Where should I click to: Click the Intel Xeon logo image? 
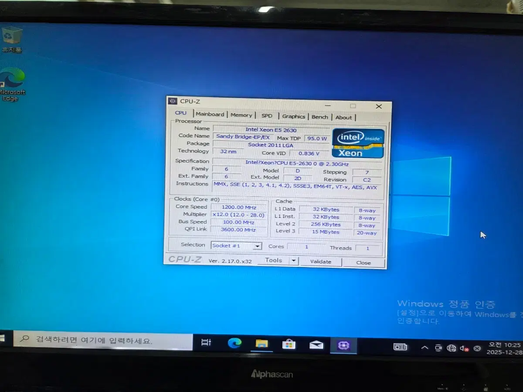358,143
